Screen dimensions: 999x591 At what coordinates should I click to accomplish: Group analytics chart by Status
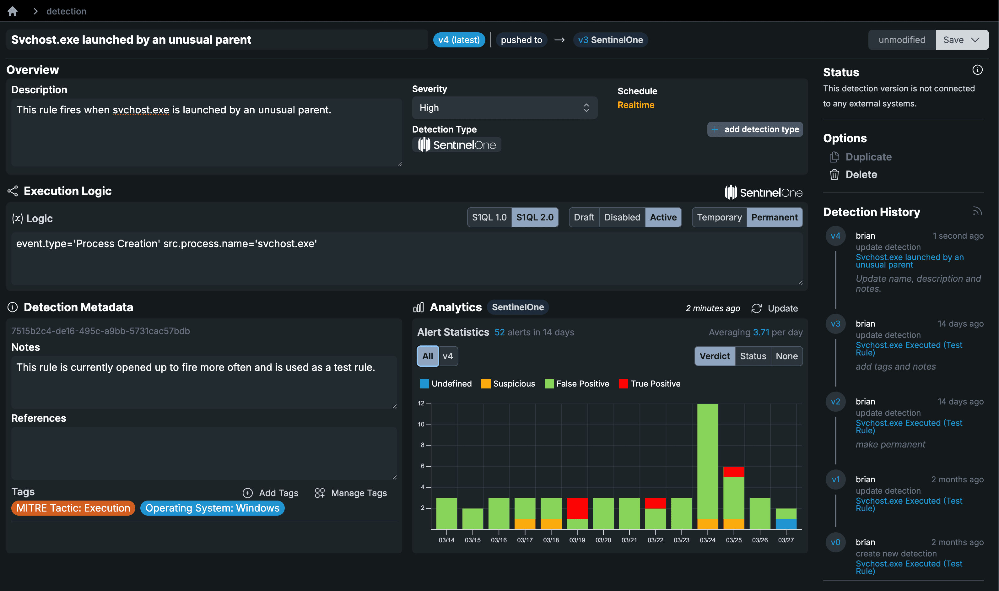tap(753, 356)
